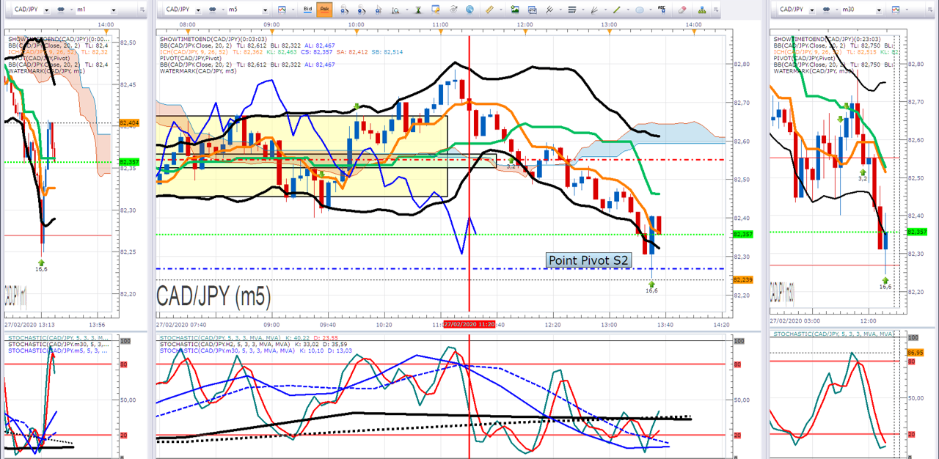The image size is (939, 459).
Task: Click the chart type icon in m5 toolbar
Action: (x=282, y=10)
